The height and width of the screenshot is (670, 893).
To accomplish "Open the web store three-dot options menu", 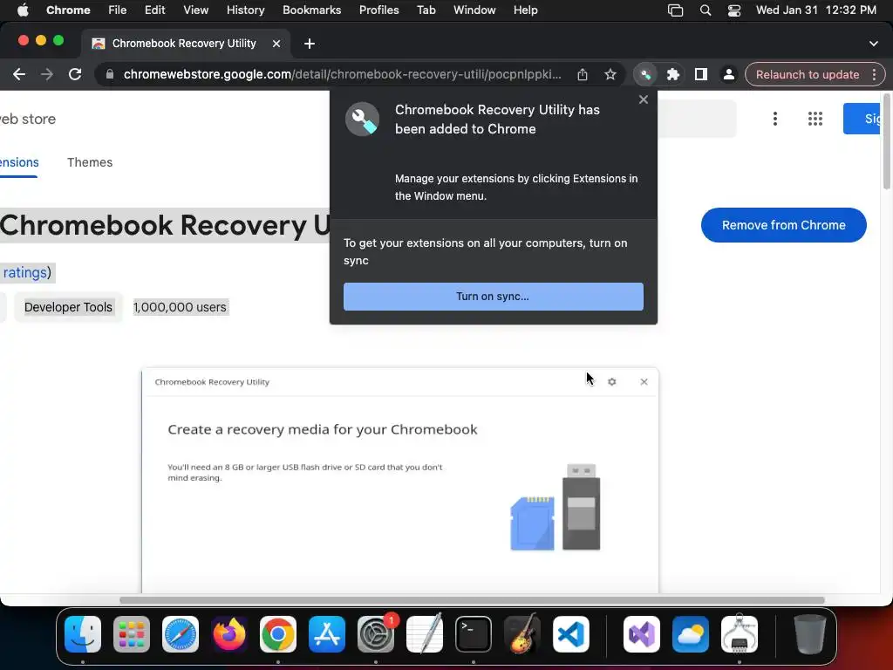I will tap(775, 119).
